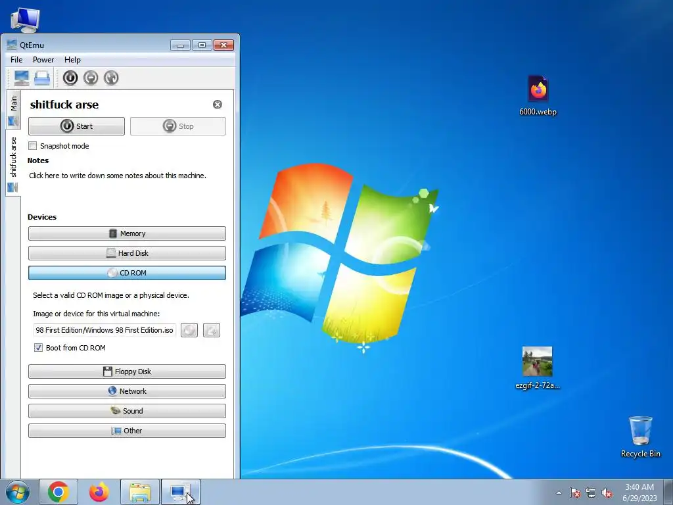
Task: Maximize the QtEmu window
Action: [202, 45]
